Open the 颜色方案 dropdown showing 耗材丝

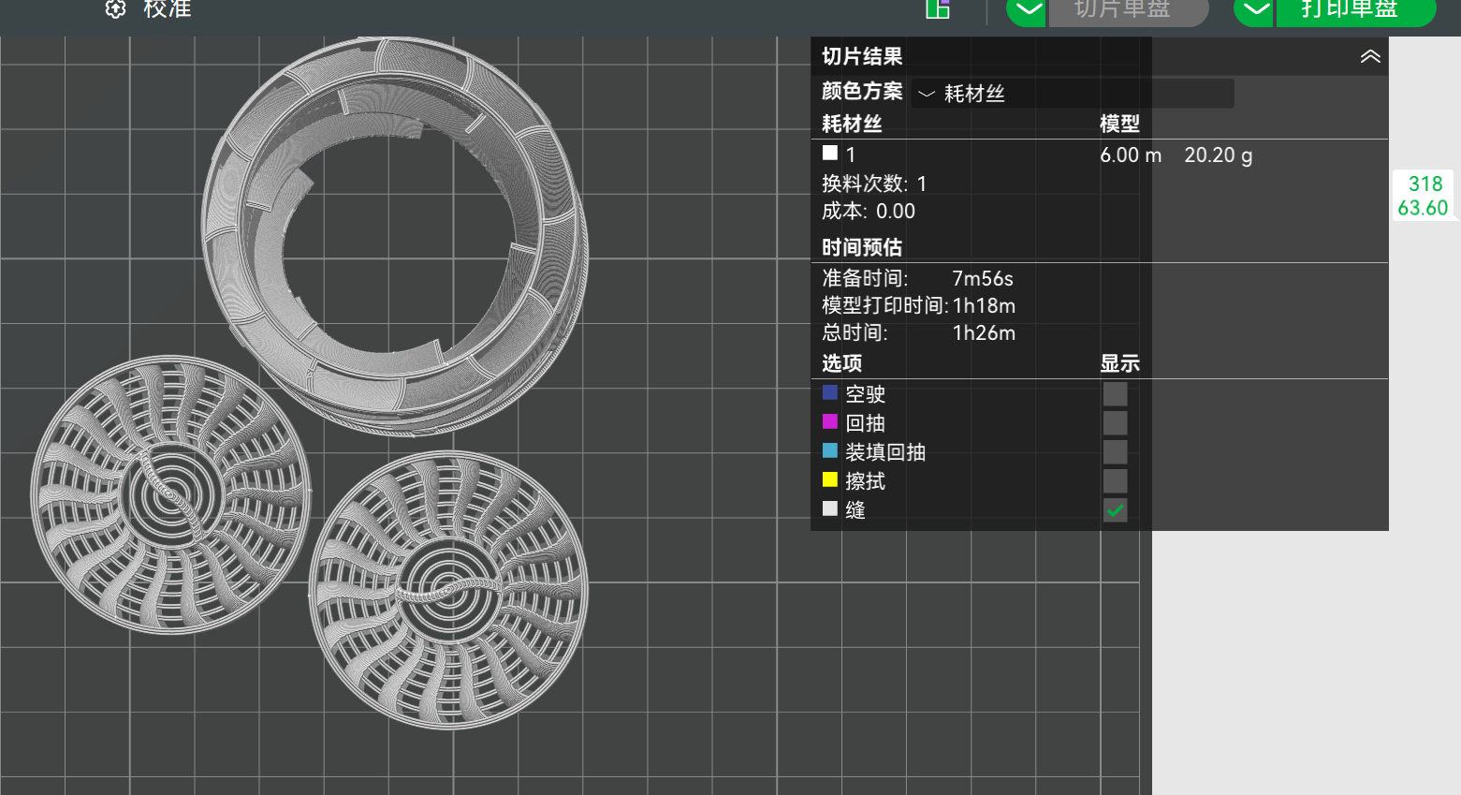point(1073,94)
